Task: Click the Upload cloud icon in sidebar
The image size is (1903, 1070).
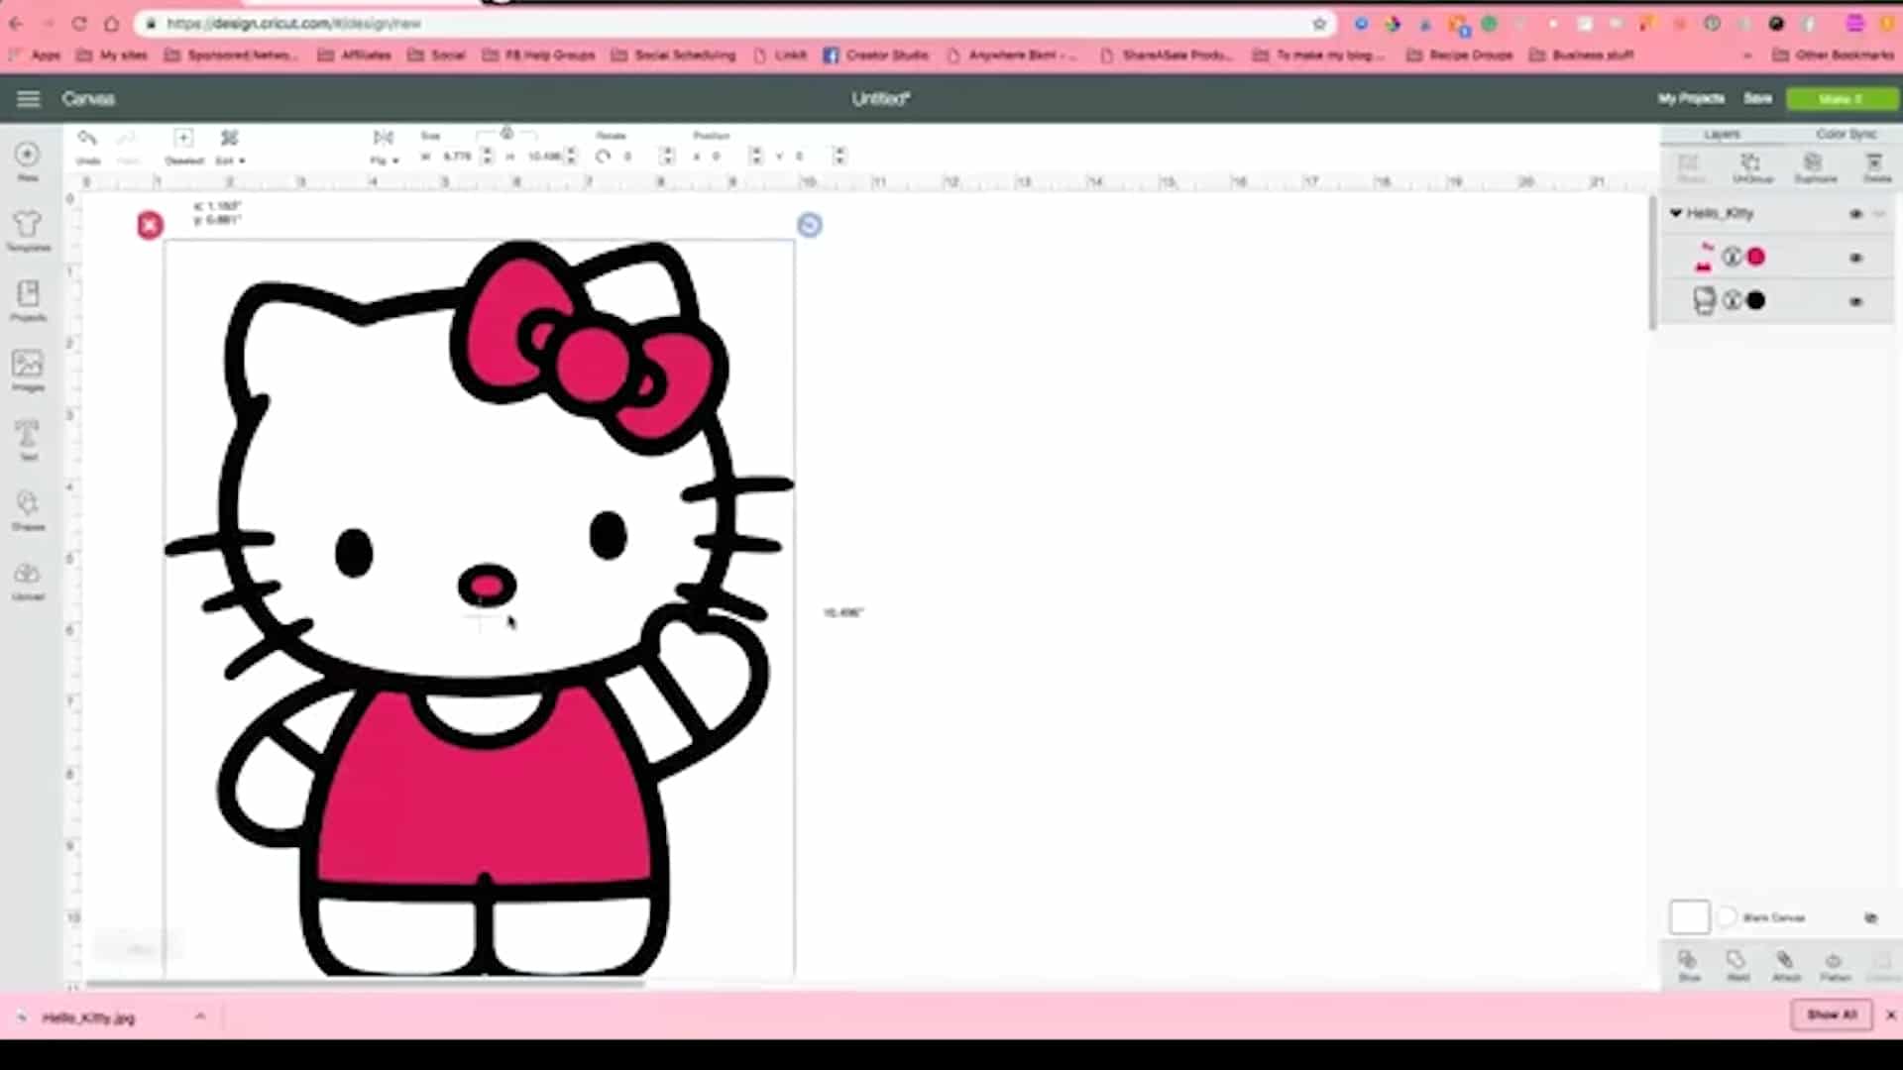Action: (28, 580)
